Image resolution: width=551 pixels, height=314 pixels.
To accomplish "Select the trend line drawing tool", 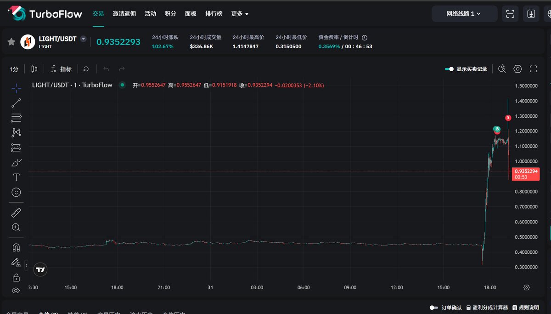I will (x=16, y=103).
